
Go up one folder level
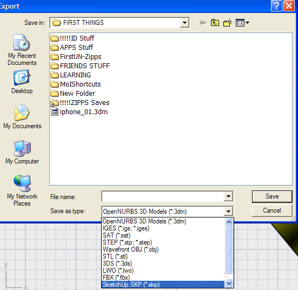pyautogui.click(x=215, y=23)
